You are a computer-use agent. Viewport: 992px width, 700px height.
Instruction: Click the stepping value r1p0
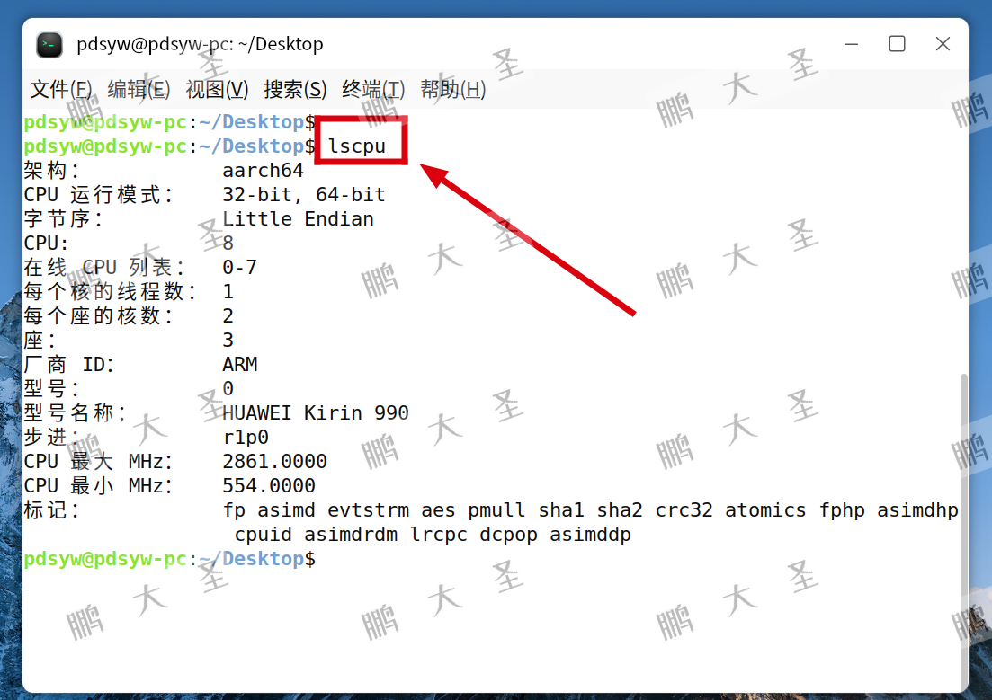(x=246, y=437)
